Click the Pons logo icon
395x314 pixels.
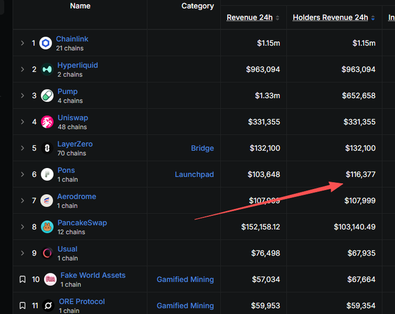47,174
